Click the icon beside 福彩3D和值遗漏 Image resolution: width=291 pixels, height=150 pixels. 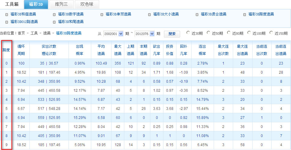7,14
